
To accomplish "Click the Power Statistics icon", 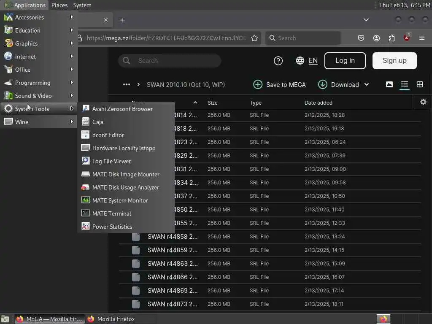I will [x=85, y=227].
